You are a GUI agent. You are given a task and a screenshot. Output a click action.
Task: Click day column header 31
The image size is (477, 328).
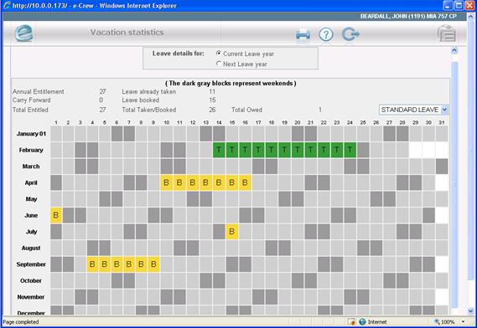[x=442, y=122]
